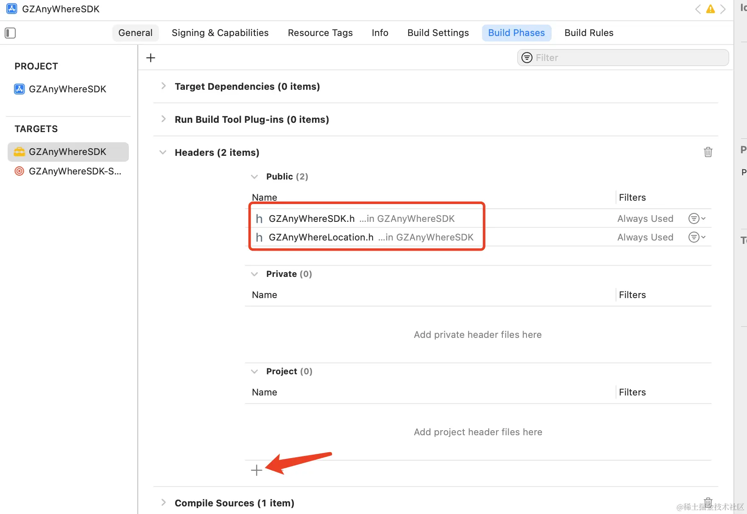Collapse the Headers section

click(x=163, y=152)
